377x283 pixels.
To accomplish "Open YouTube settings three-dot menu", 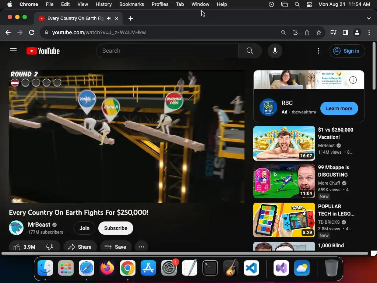I will (x=318, y=51).
